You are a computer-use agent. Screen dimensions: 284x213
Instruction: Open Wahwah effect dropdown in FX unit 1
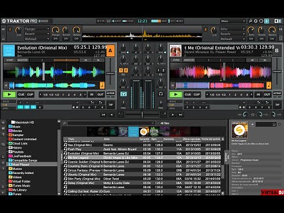pyautogui.click(x=37, y=39)
